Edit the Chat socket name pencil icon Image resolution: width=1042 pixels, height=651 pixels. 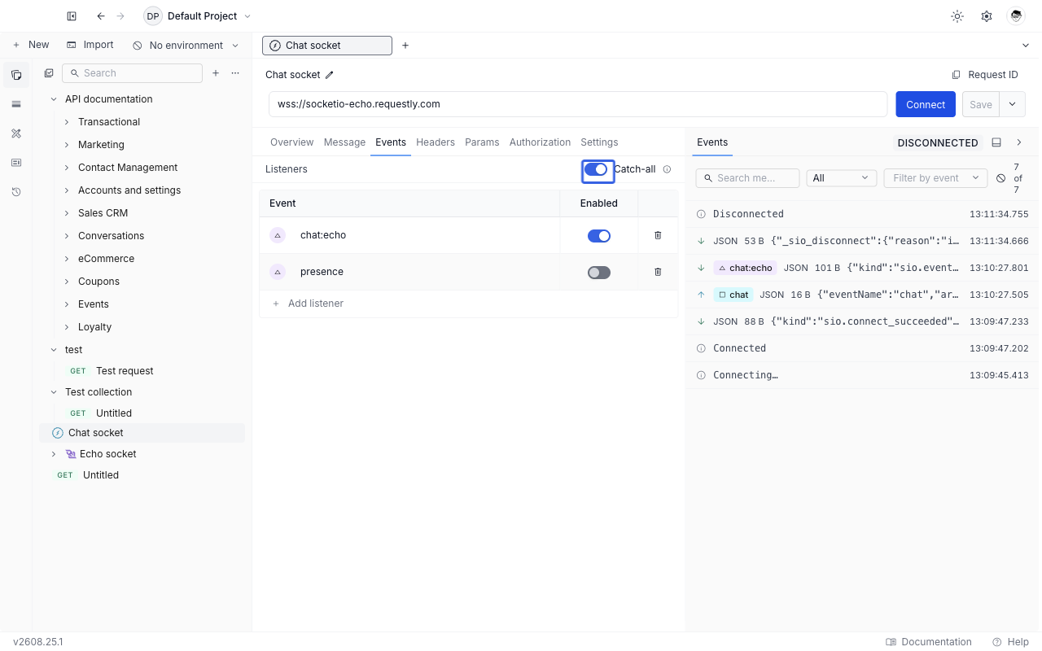click(x=330, y=75)
